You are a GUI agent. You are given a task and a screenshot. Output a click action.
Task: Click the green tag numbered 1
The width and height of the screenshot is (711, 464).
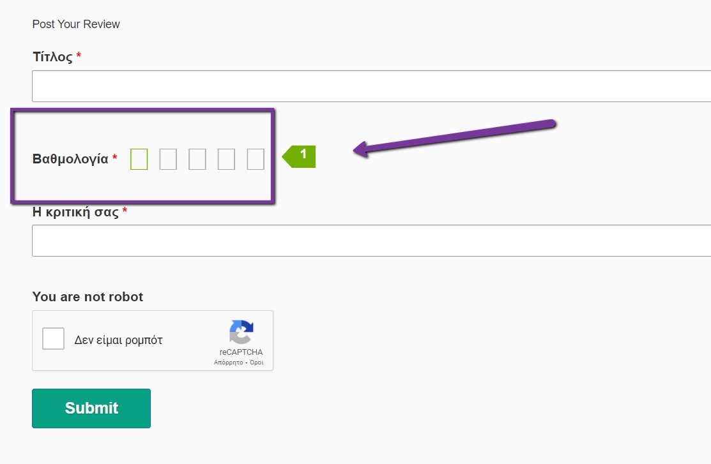click(300, 156)
